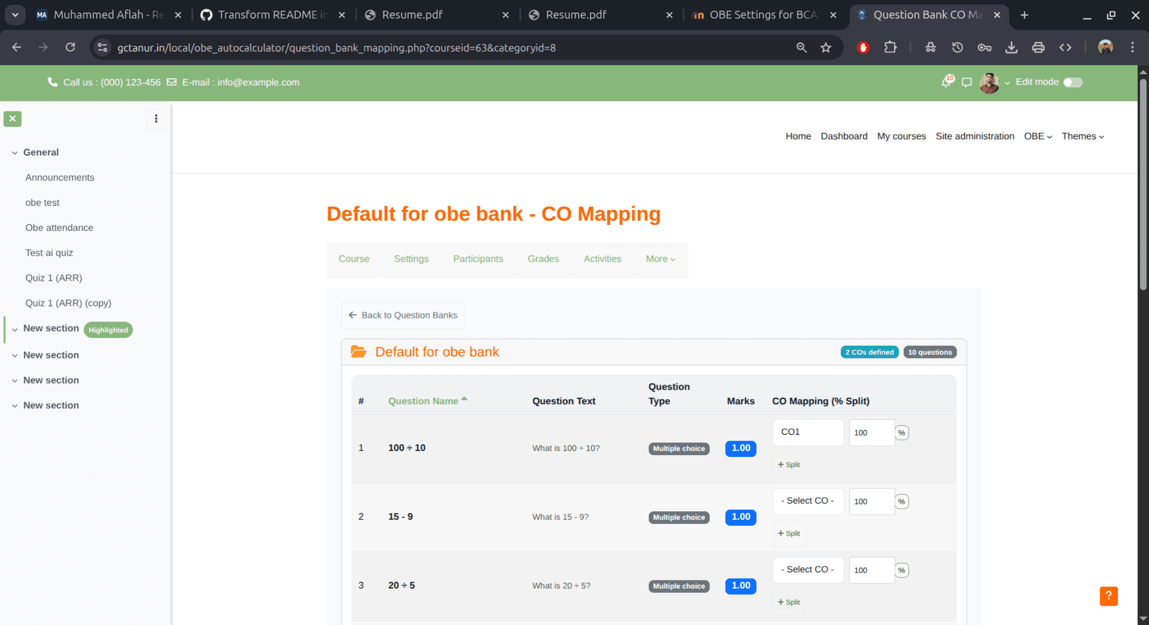Add a Split for question 3
Image resolution: width=1149 pixels, height=625 pixels.
788,602
